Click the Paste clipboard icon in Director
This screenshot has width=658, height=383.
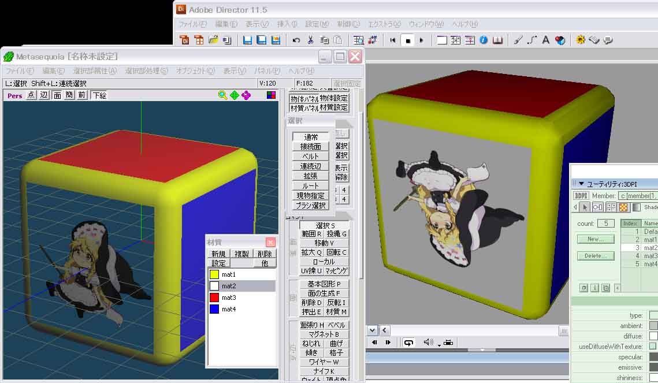(338, 40)
